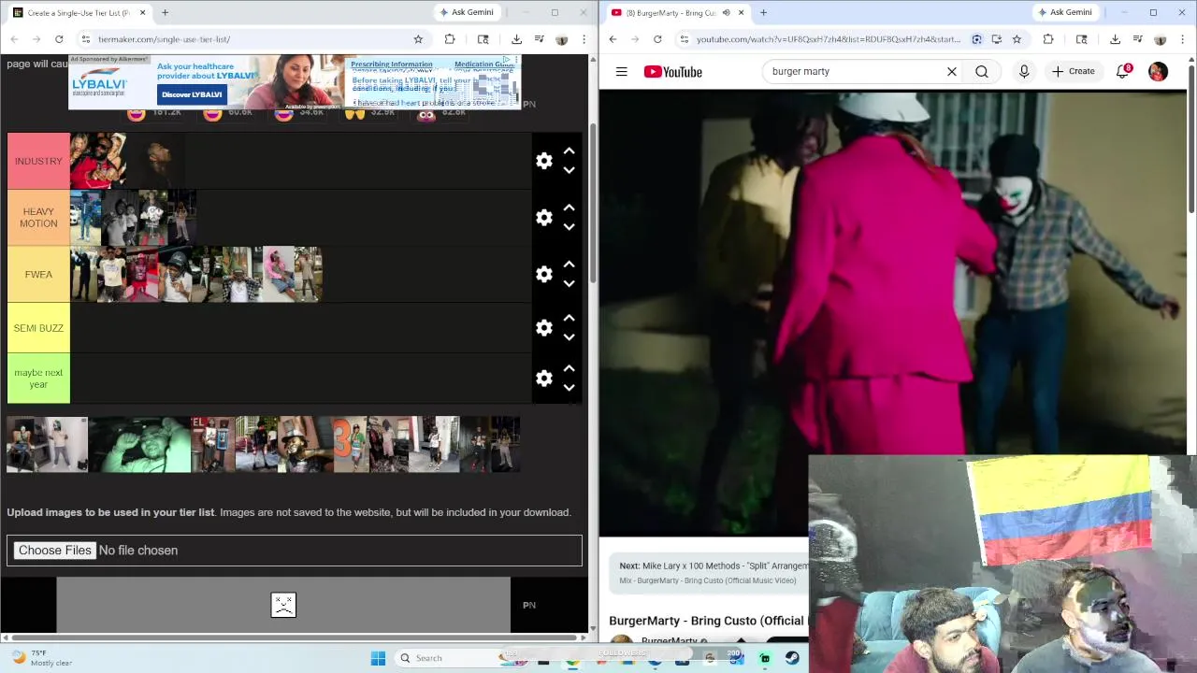Move SEMI BUZZ row down with chevron
This screenshot has width=1197, height=673.
coord(569,337)
